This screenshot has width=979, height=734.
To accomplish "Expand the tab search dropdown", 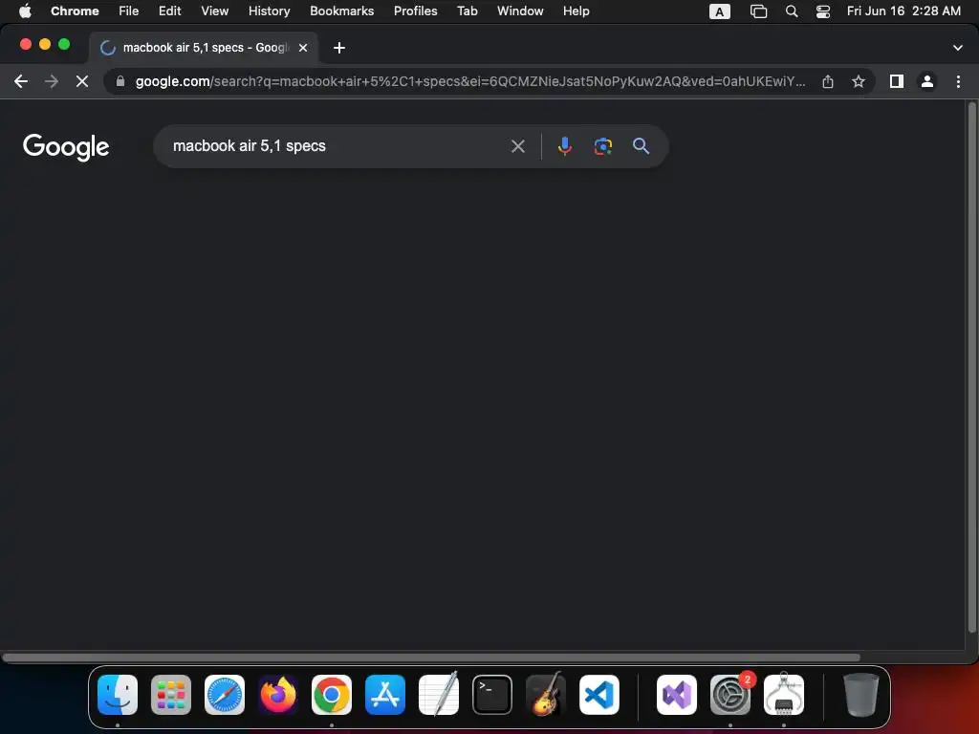I will pos(958,48).
